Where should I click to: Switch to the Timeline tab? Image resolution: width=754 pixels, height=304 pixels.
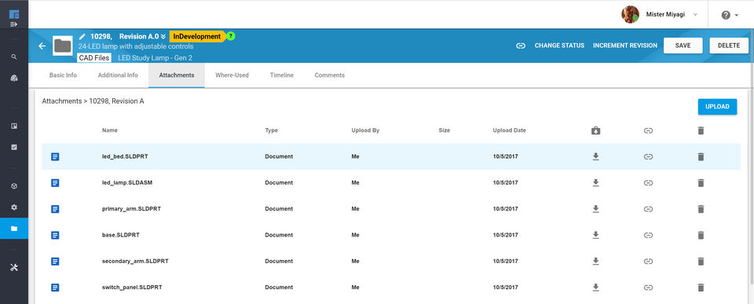pos(282,75)
